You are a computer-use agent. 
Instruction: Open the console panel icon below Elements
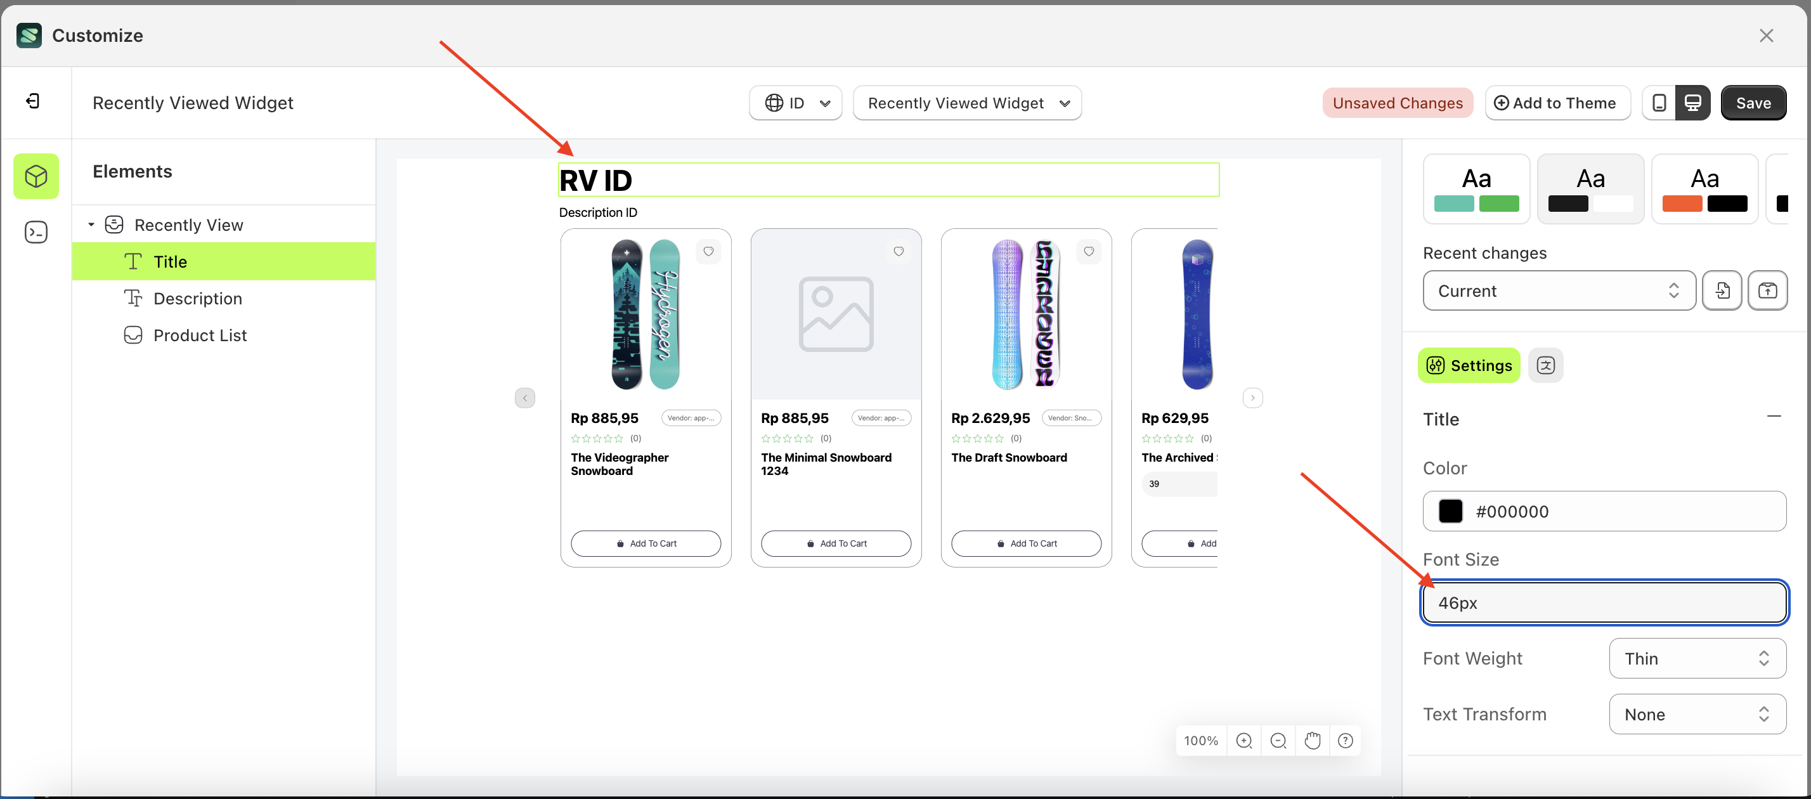pos(36,231)
